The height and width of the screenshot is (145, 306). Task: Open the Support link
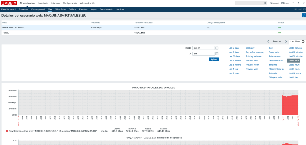(274, 3)
